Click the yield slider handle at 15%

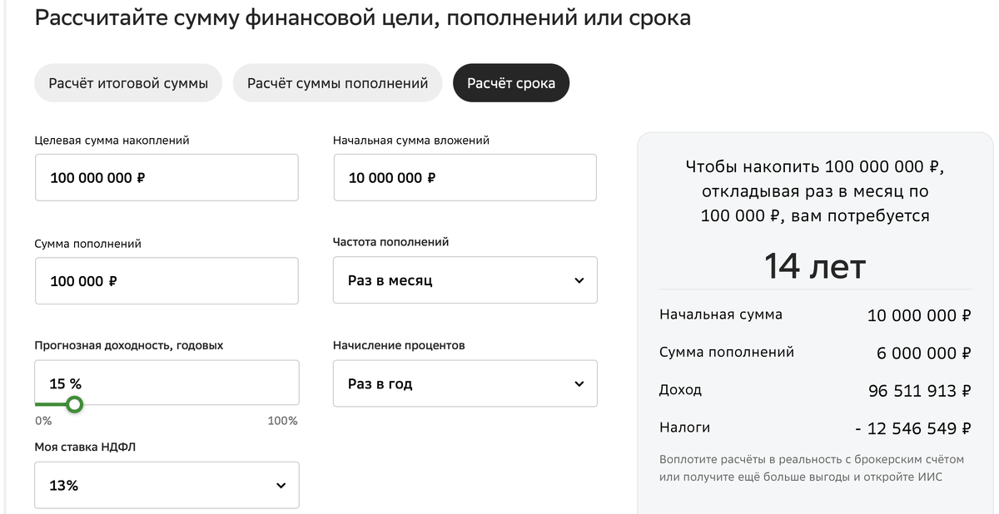pyautogui.click(x=74, y=403)
